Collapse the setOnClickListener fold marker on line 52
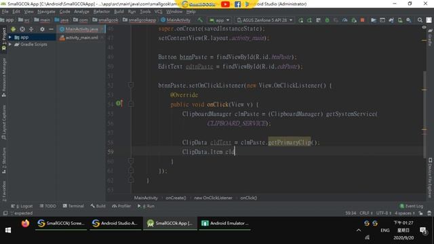Screen dimensions: 434x244 131,85
